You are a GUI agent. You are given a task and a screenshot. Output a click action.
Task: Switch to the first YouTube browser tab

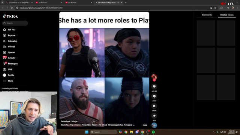(x=49, y=3)
